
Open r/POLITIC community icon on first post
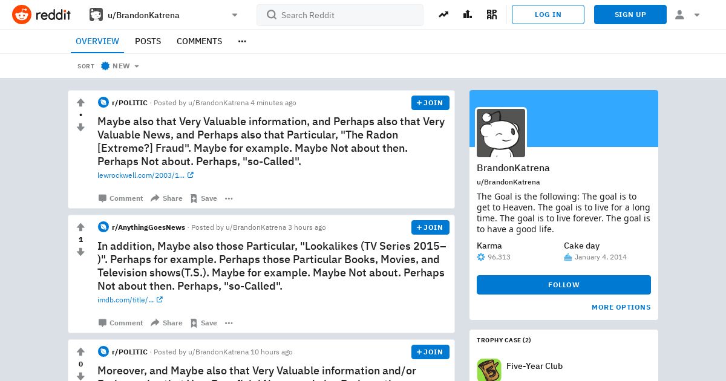tap(103, 103)
